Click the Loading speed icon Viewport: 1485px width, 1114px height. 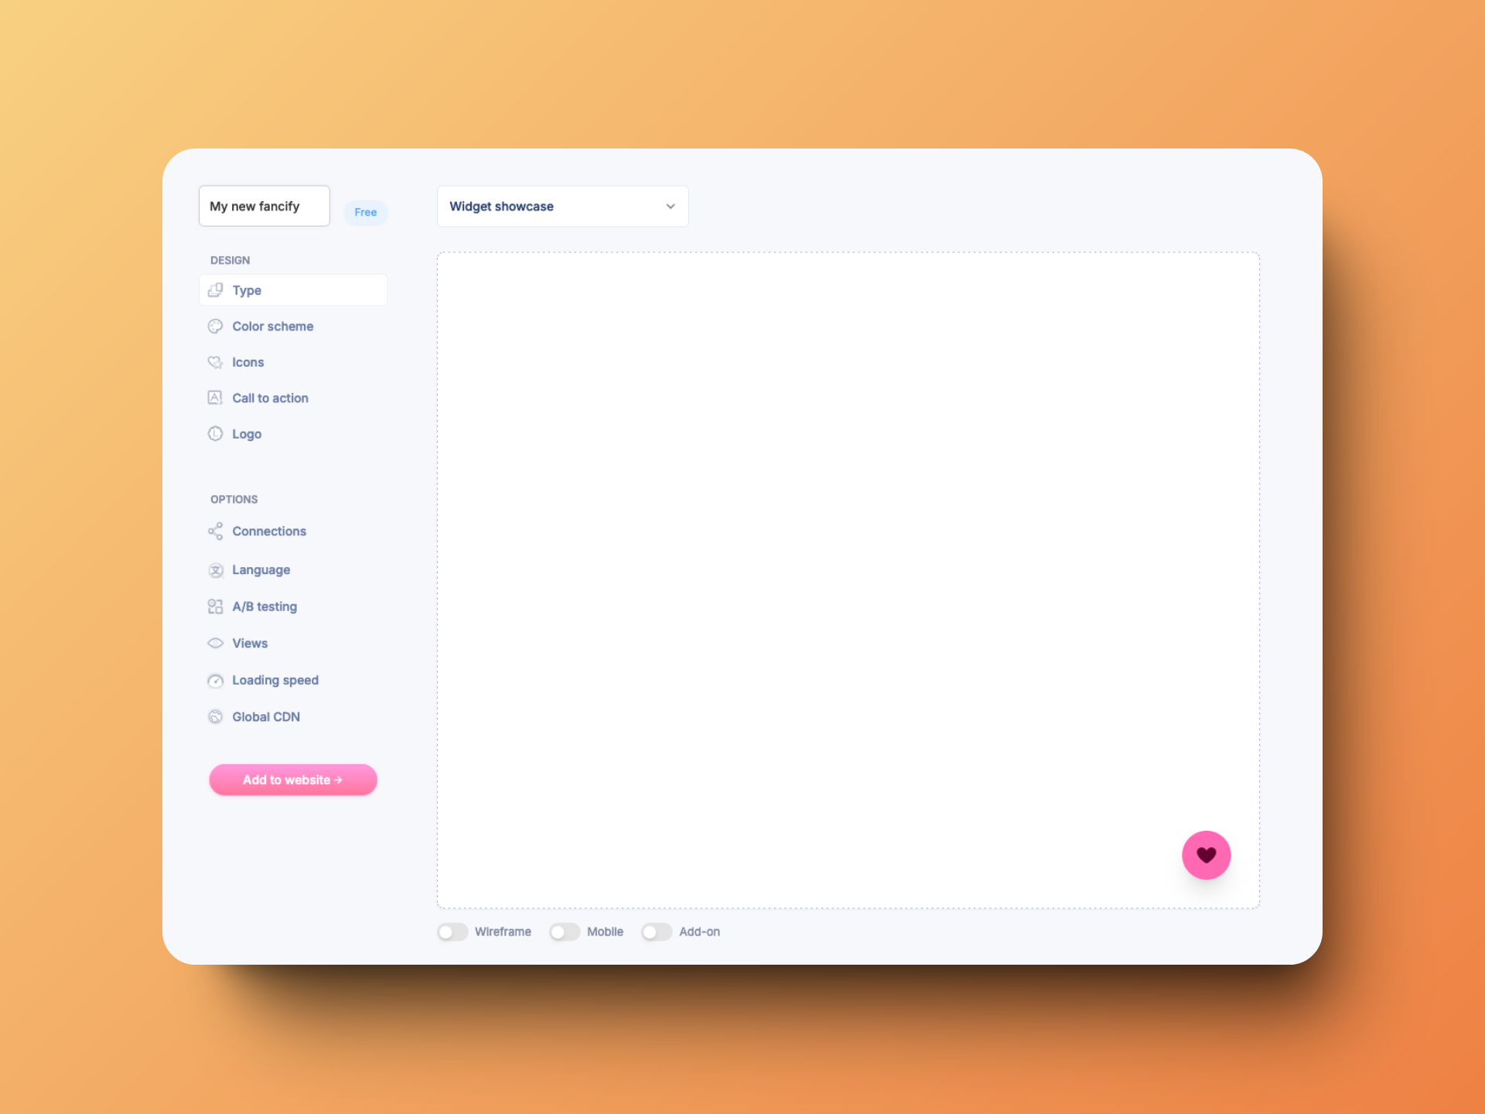(215, 680)
